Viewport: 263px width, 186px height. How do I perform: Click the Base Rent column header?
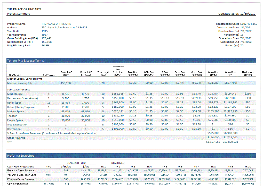[x=133, y=73]
